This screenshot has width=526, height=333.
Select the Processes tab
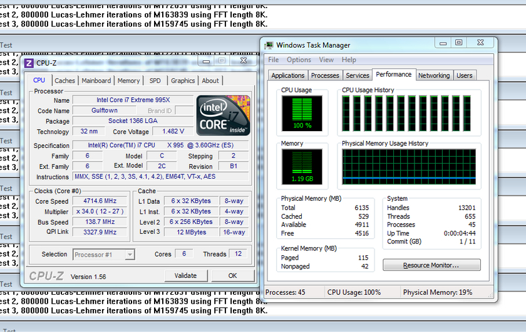pyautogui.click(x=325, y=75)
